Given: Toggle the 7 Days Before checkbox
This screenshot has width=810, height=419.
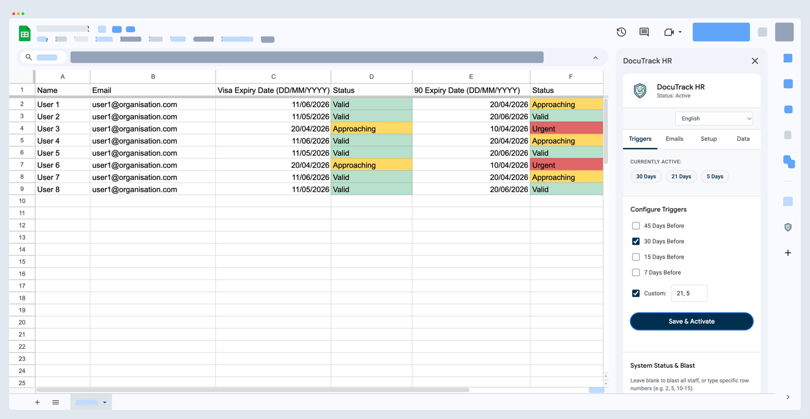Looking at the screenshot, I should coord(636,273).
